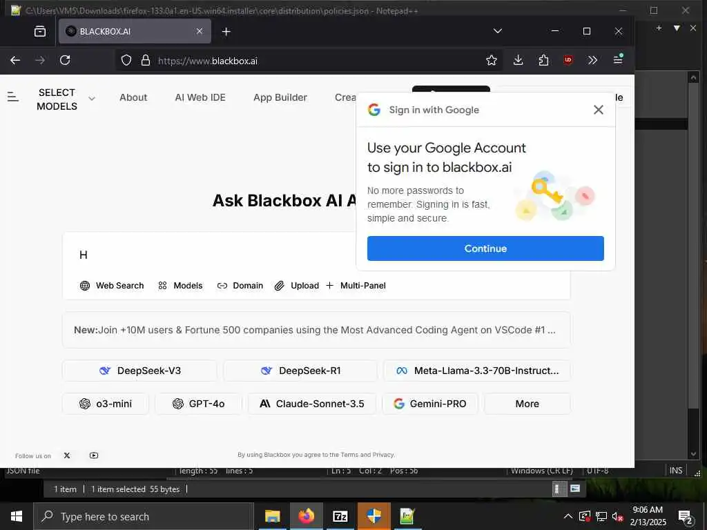Click Notepad++ vertical scrollbar down arrow
707x530 pixels.
(693, 454)
